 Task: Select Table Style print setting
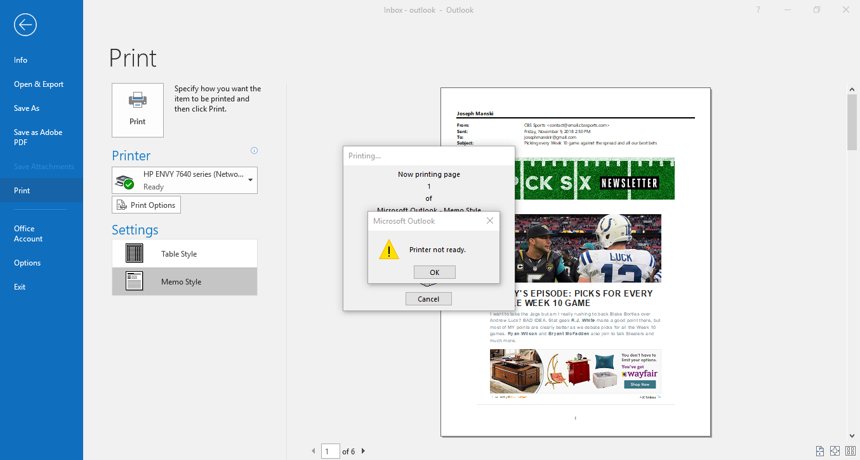[185, 253]
